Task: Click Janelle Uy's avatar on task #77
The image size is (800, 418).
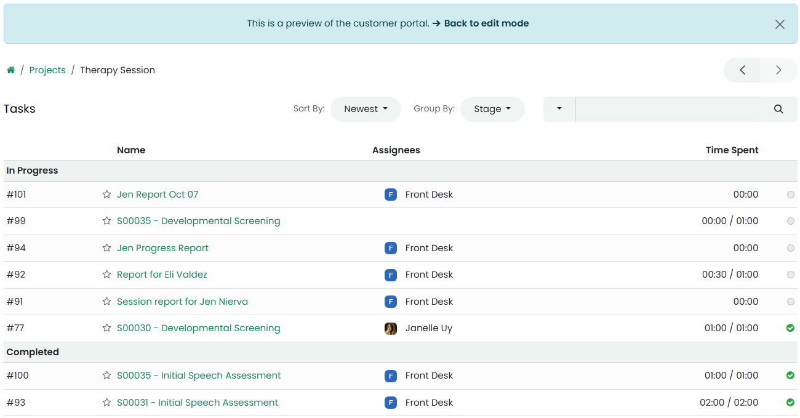Action: coord(391,329)
